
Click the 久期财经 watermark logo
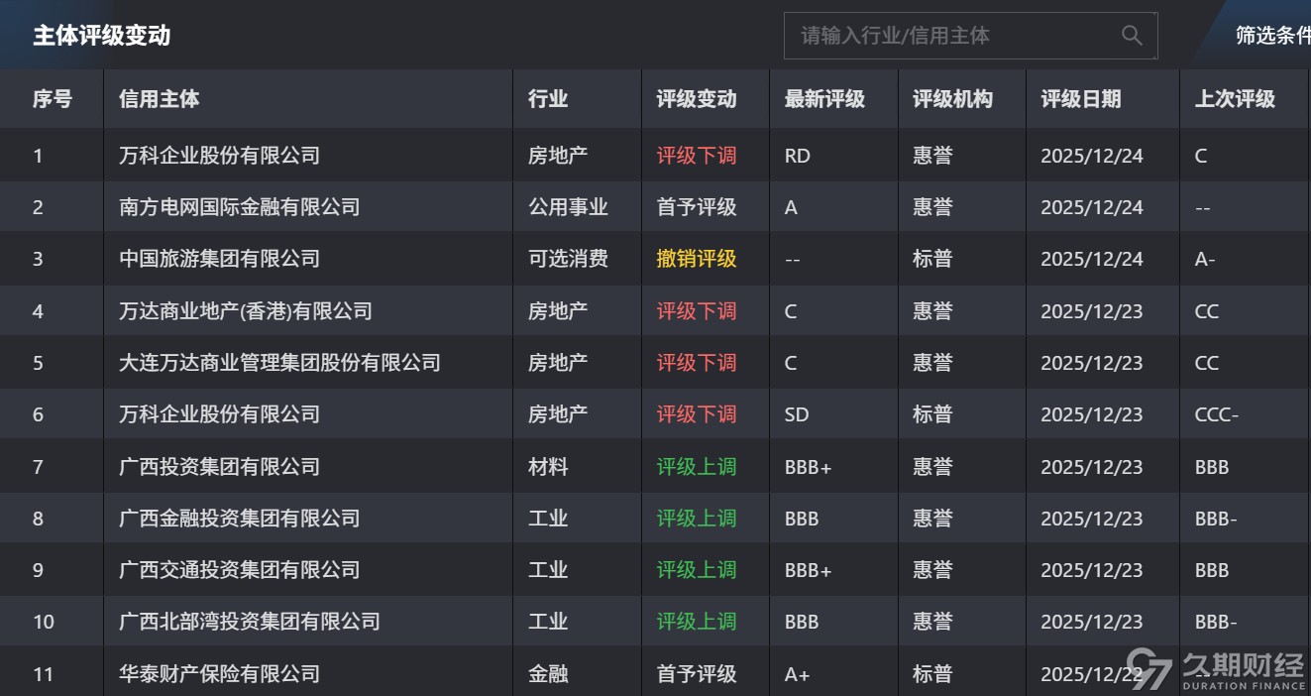click(x=1217, y=670)
